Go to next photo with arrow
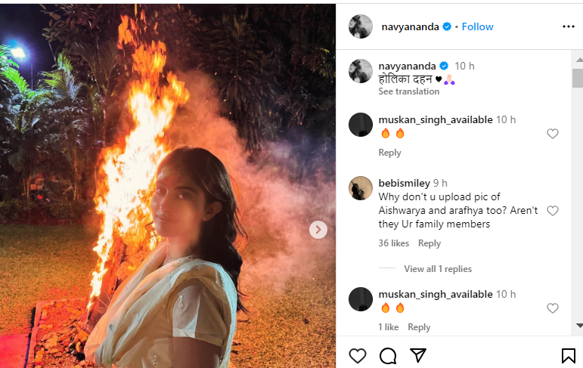583x368 pixels. coord(318,230)
